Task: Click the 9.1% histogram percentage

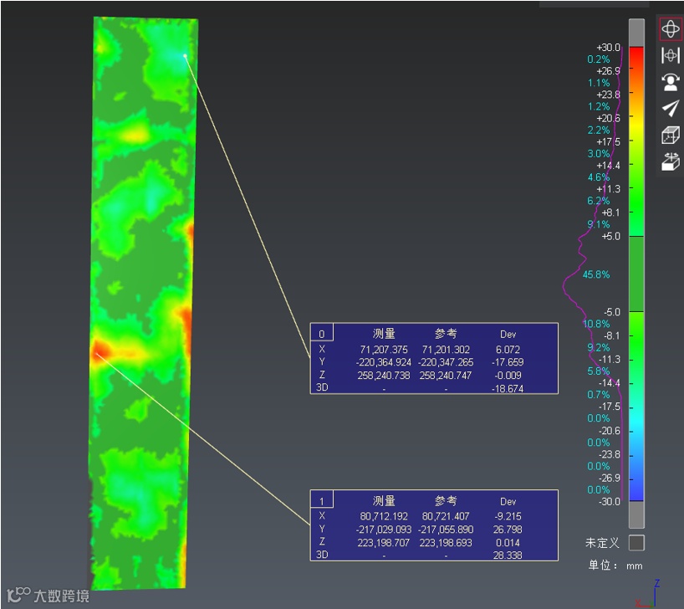Action: click(x=599, y=224)
